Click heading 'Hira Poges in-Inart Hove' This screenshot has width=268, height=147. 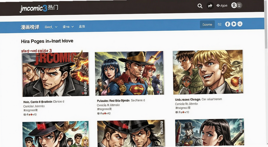[47, 41]
